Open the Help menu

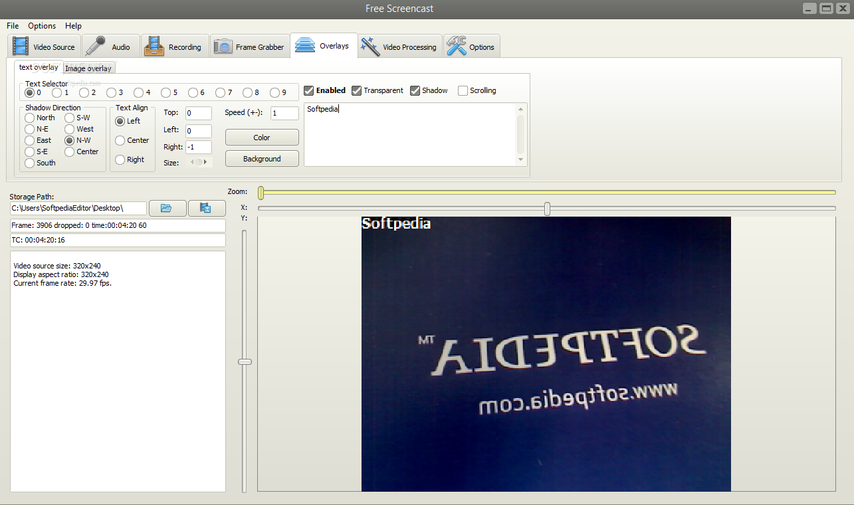[x=73, y=26]
